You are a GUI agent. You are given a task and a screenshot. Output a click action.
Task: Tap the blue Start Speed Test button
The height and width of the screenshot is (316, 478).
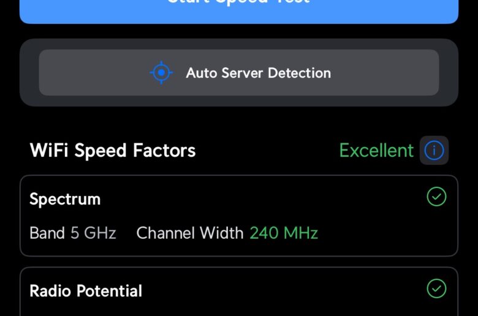(x=239, y=12)
